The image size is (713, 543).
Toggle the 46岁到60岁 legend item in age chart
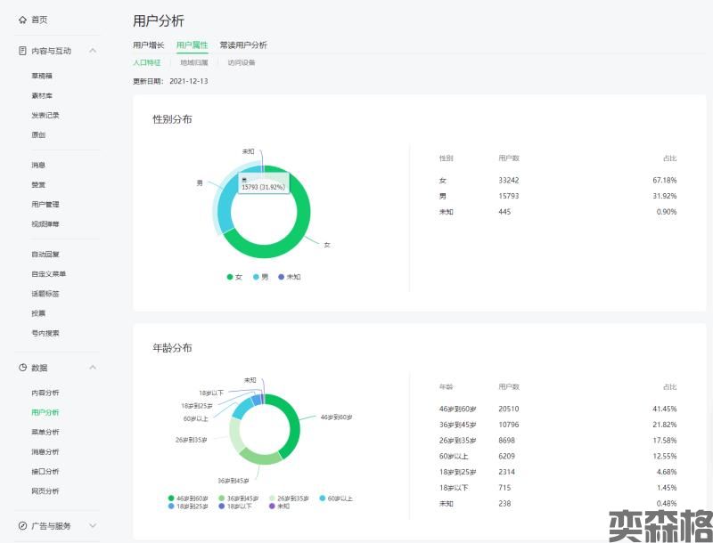tap(188, 498)
